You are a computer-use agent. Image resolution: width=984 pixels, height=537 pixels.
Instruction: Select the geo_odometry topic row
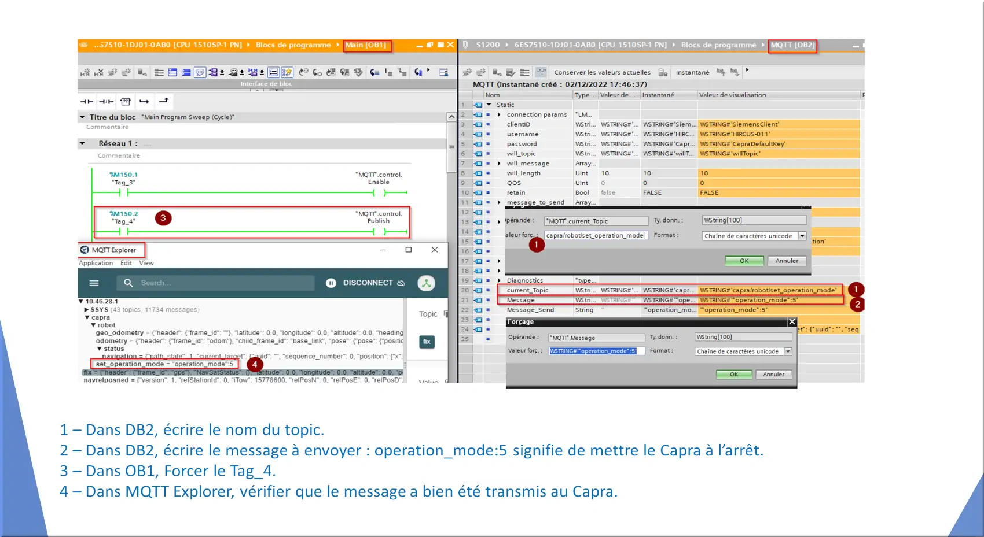249,333
